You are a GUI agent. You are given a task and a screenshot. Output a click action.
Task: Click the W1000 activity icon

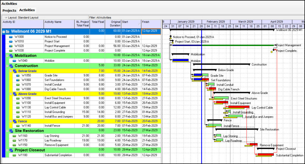click(x=11, y=37)
